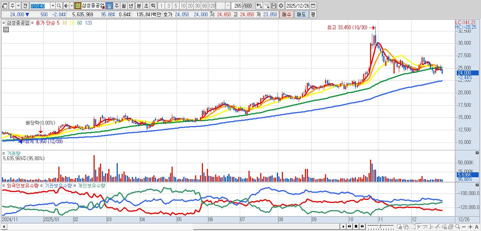
Task: Choose the 120 interval preset button
Action: (x=212, y=6)
